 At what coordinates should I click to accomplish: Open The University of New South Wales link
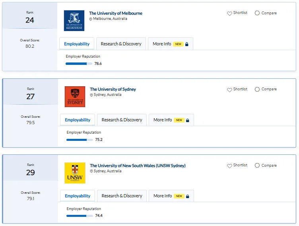pos(138,166)
